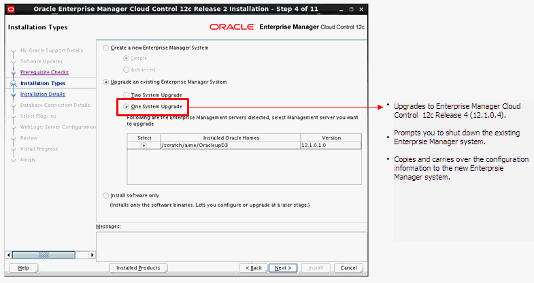Click Finish step in sidebar
The image size is (534, 283).
point(28,160)
